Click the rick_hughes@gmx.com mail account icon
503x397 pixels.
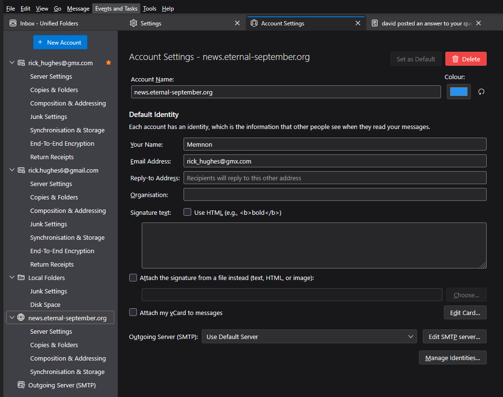click(x=21, y=63)
